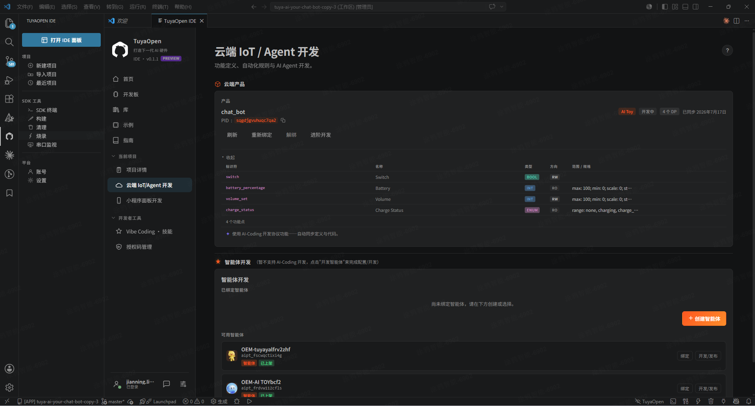Open the 终端(T) menu
The width and height of the screenshot is (755, 406).
tap(160, 7)
